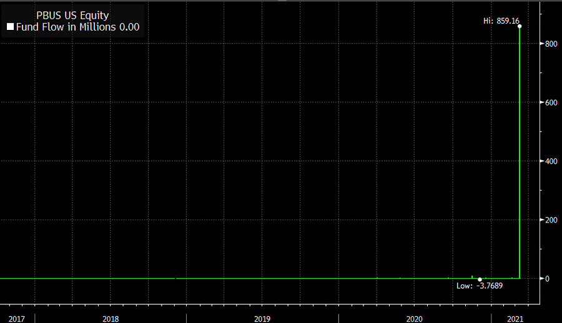Click the 600 y-axis value
The height and width of the screenshot is (323, 562).
551,102
